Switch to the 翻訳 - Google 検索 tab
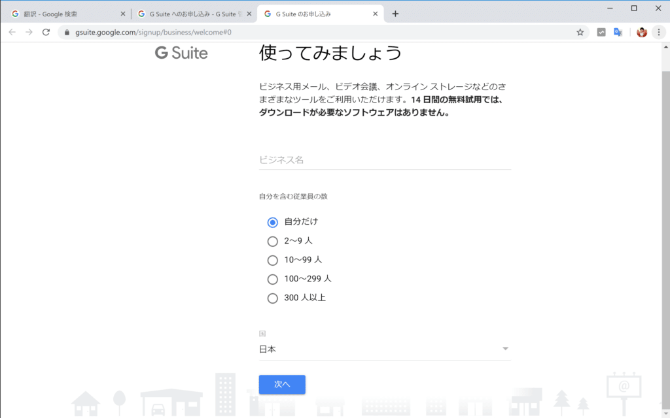The width and height of the screenshot is (670, 418). 65,12
